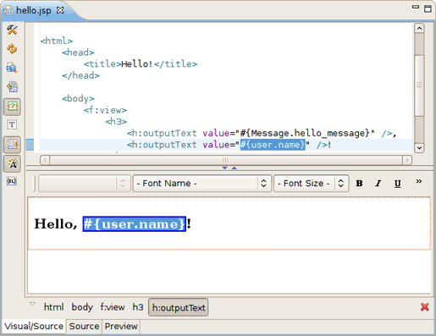Apply Italic formatting
Screen dimensions: 436x336
coord(378,184)
